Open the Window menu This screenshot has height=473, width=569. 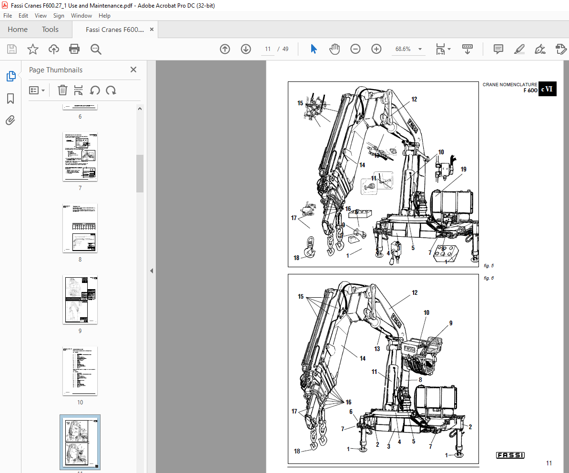click(81, 16)
